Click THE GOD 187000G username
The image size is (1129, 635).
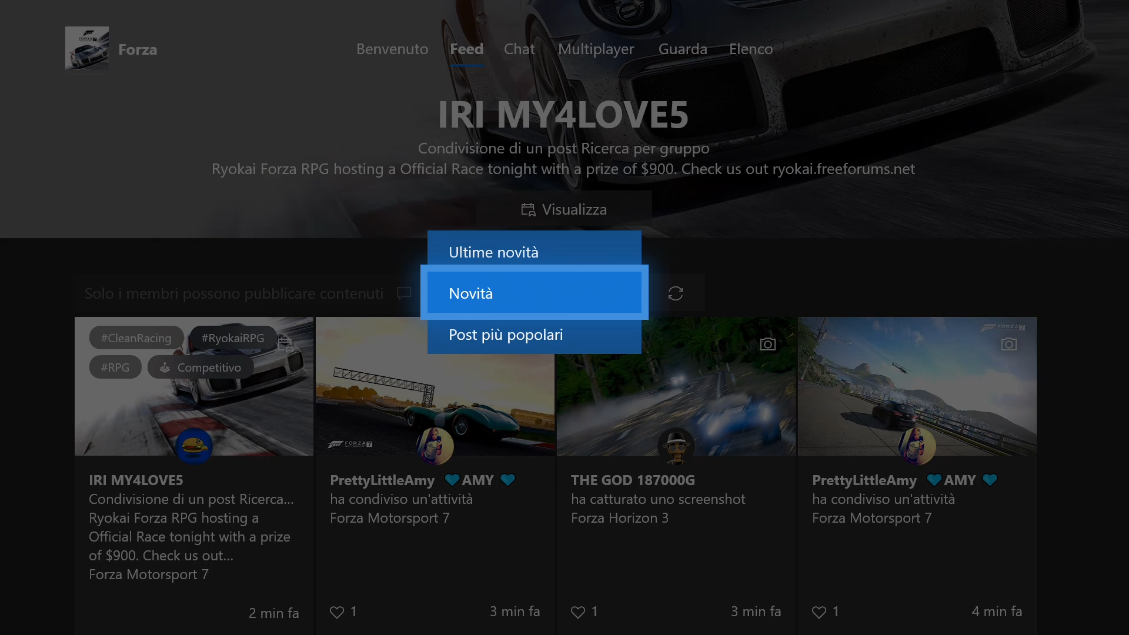coord(633,480)
